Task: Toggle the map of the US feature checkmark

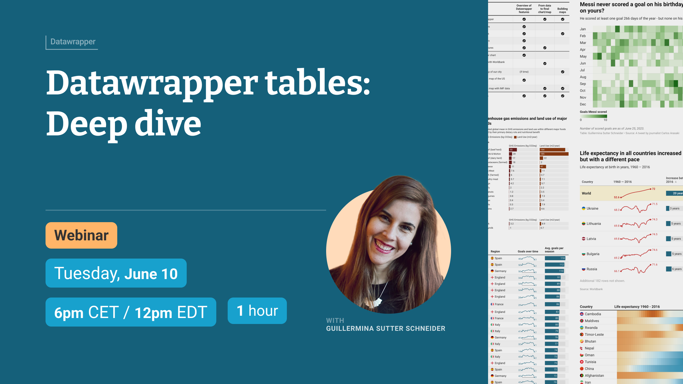Action: point(524,80)
